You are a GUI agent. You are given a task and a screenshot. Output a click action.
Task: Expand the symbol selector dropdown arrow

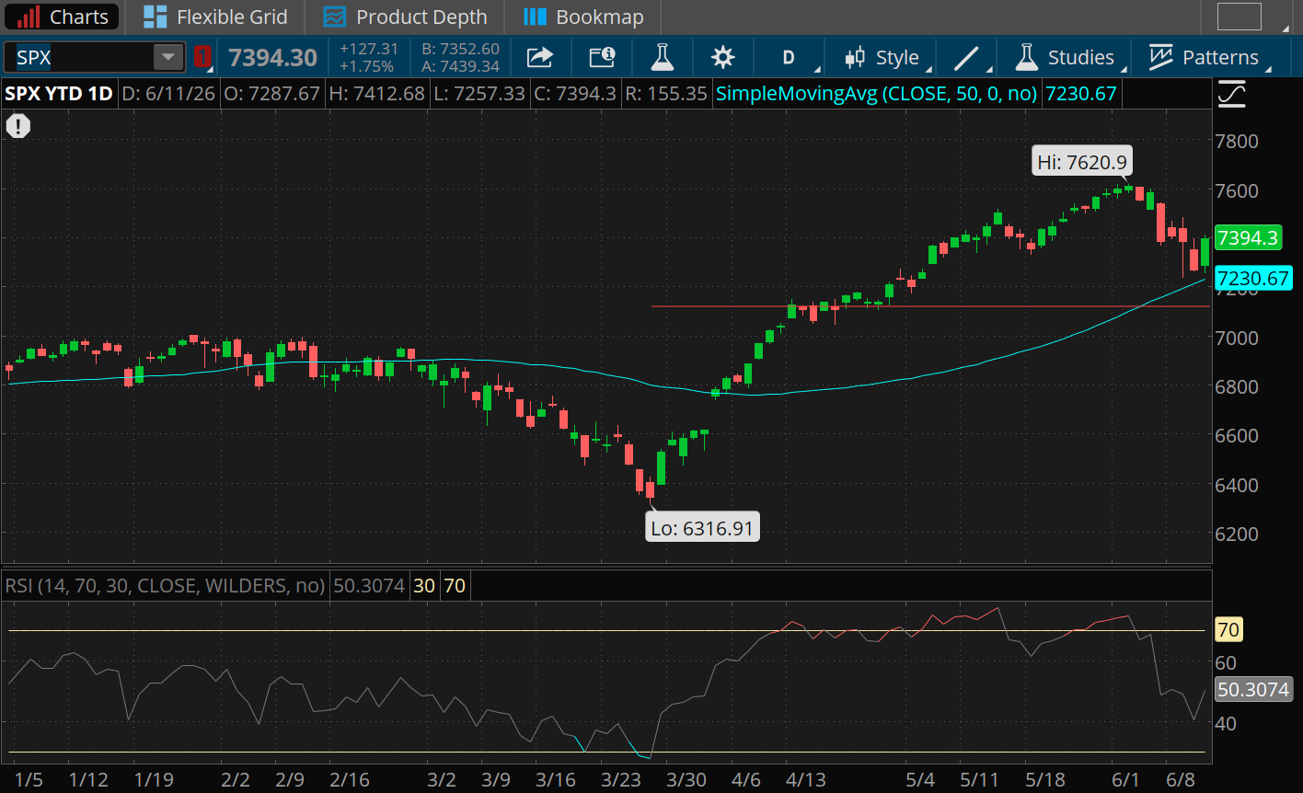(x=167, y=57)
